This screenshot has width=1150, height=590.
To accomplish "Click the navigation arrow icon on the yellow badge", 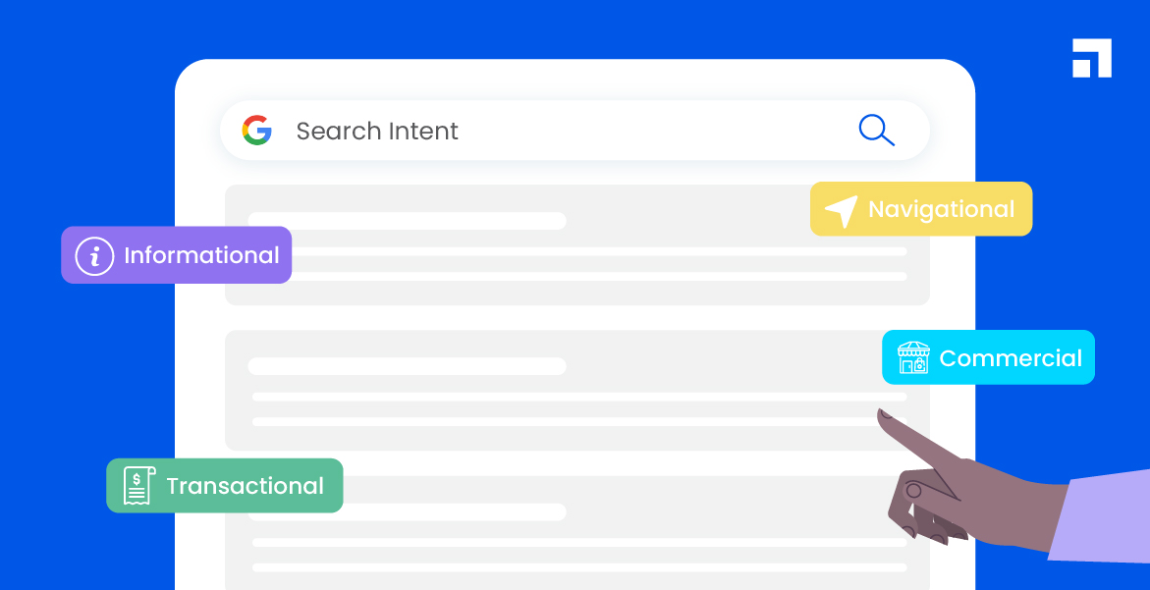I will tap(841, 210).
